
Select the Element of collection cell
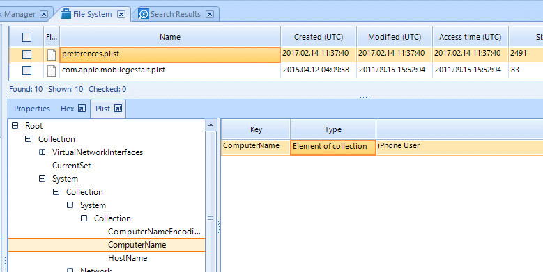(333, 147)
